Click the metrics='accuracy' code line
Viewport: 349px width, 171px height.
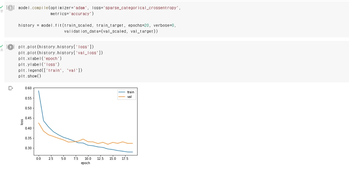coord(72,14)
